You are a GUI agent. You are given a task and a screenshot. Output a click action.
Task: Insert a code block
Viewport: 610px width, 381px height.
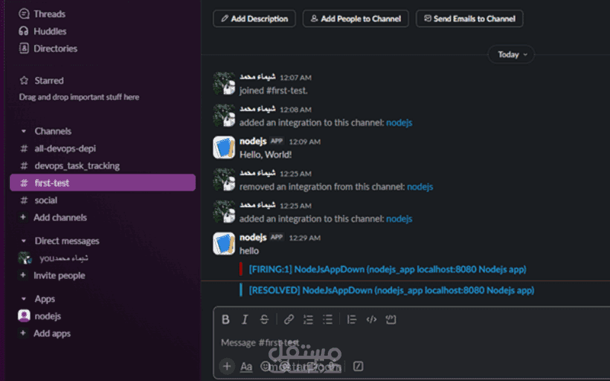390,319
